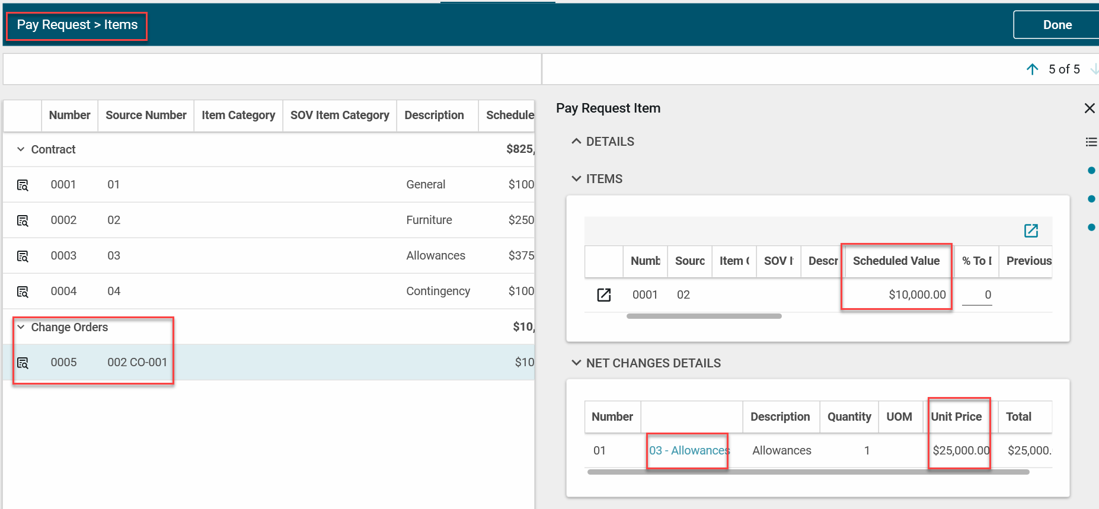The image size is (1099, 509).
Task: Open the section list icon on right
Action: (x=1091, y=142)
